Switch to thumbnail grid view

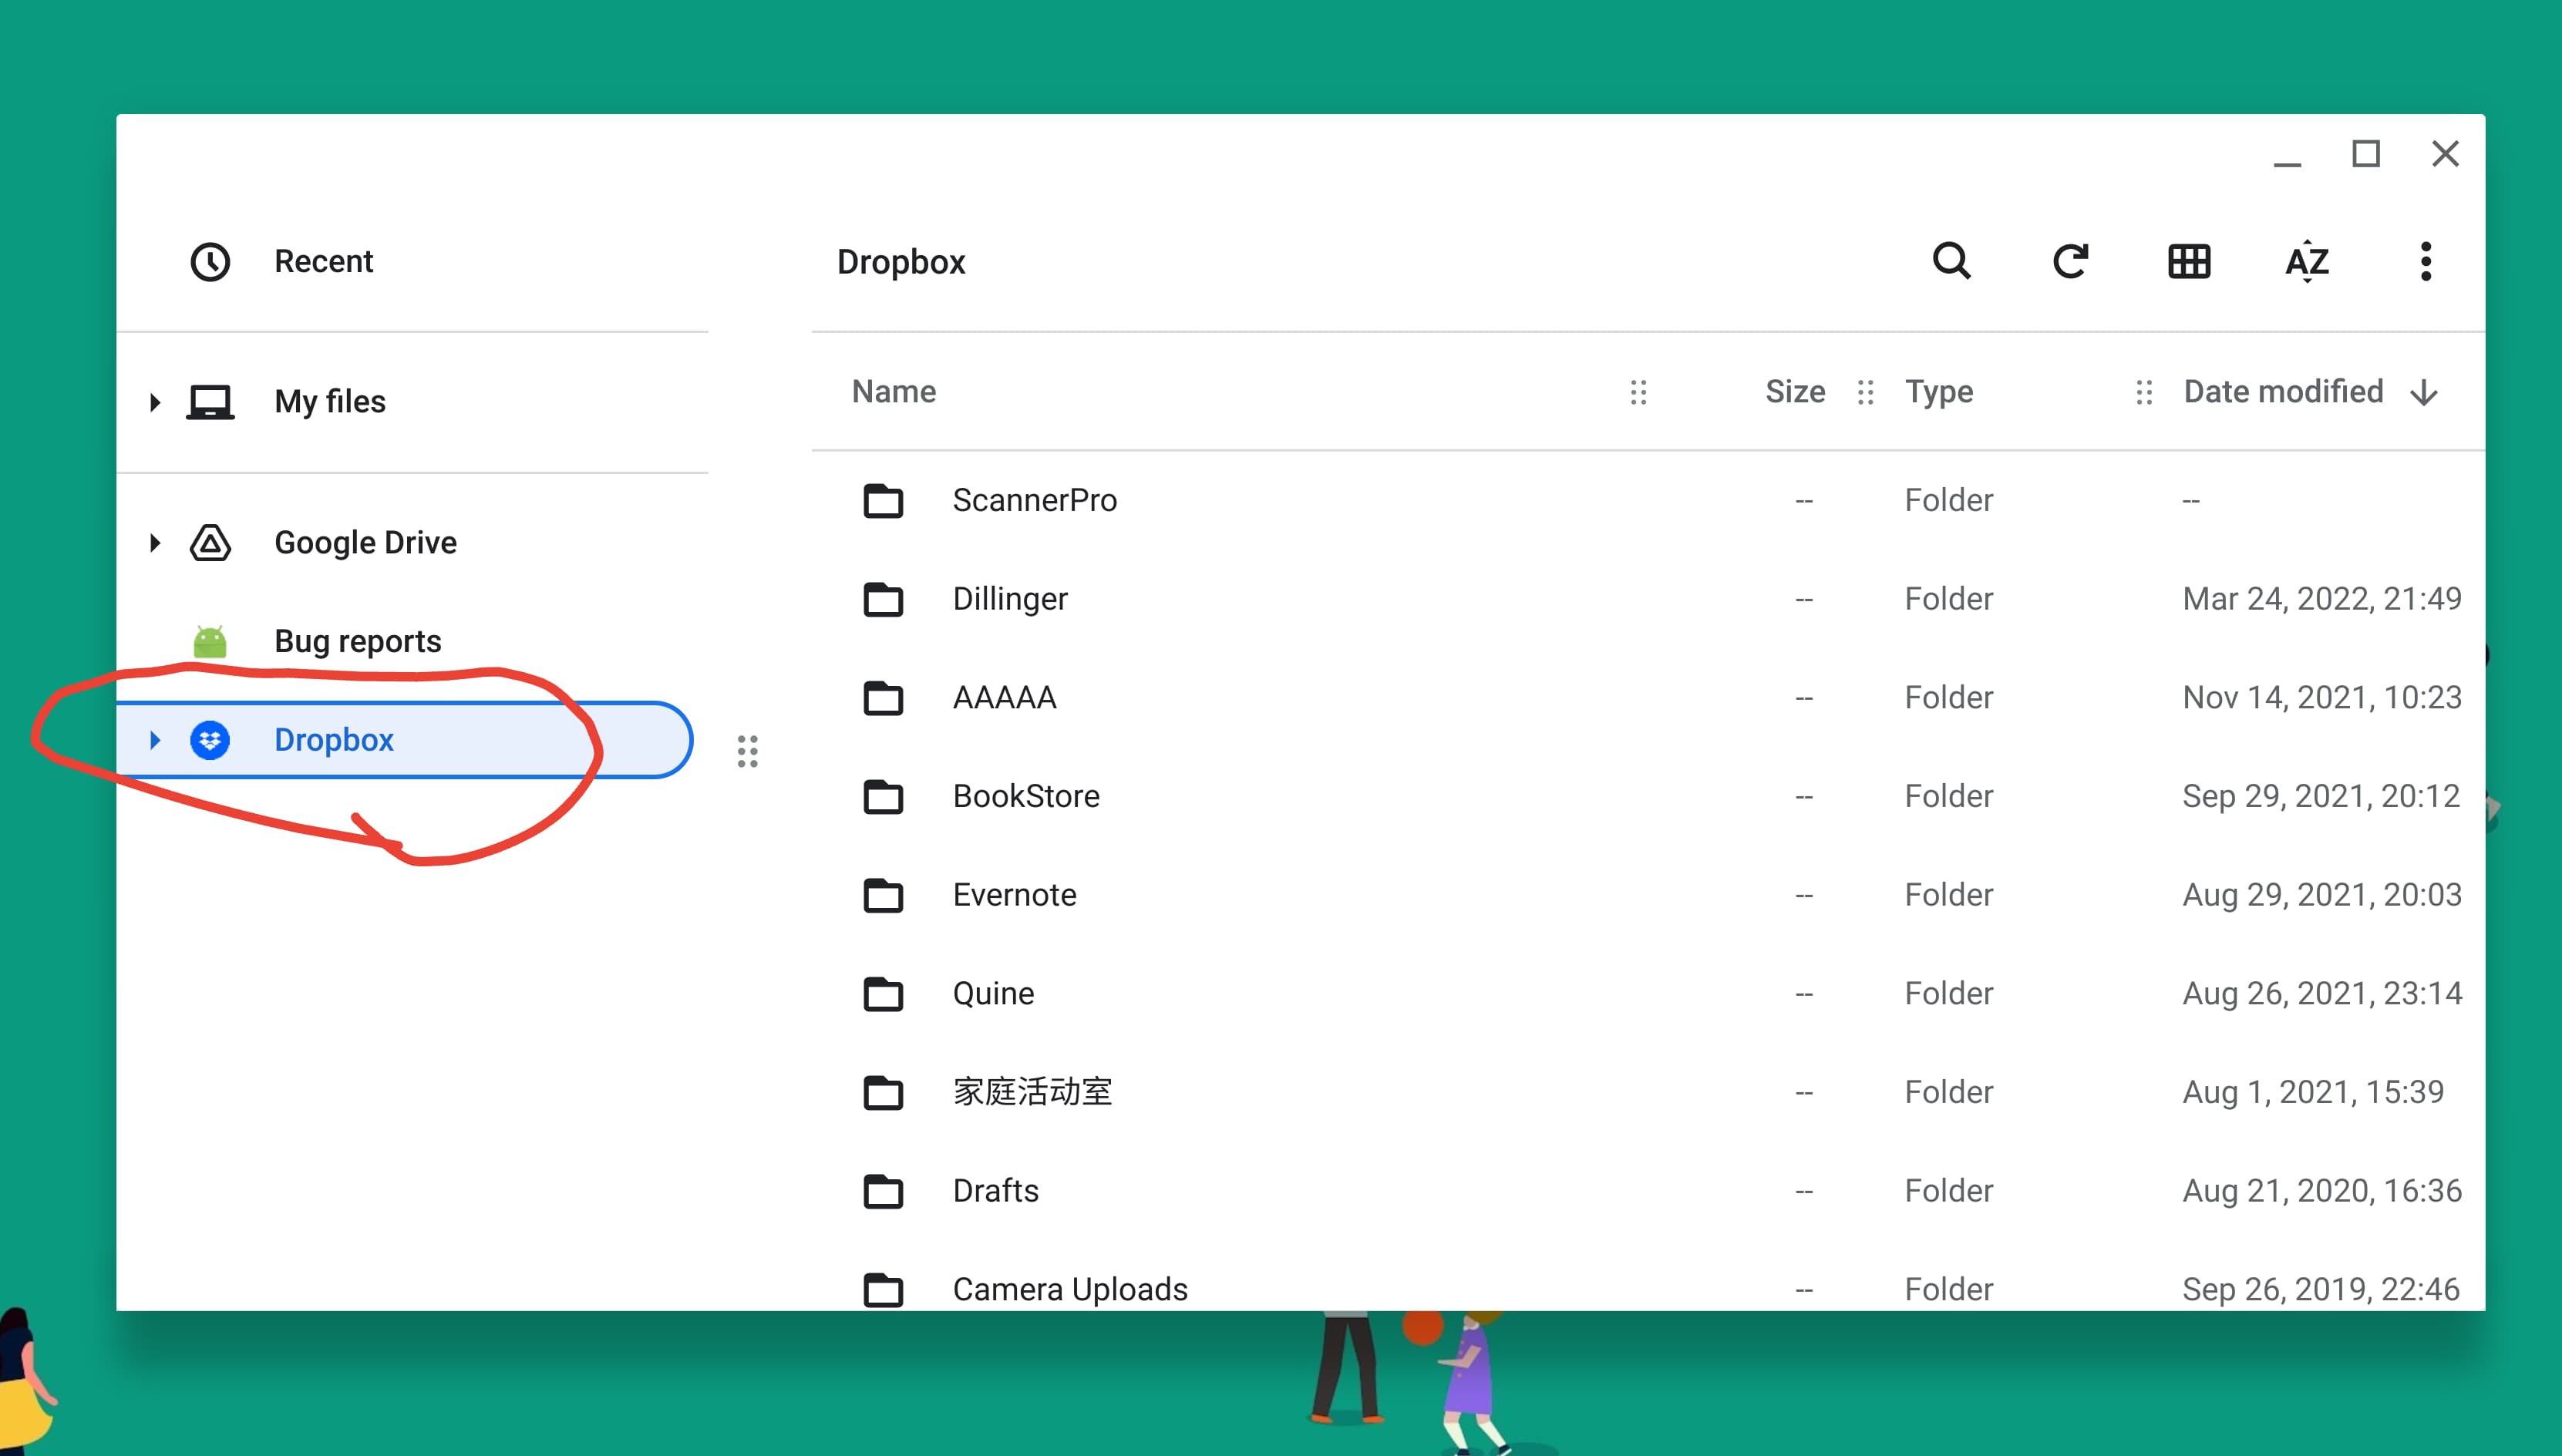pos(2189,262)
